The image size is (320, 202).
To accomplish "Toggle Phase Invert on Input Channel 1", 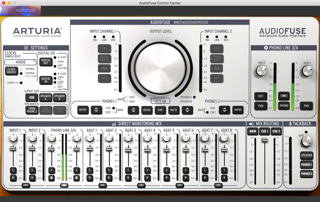I will click(x=104, y=58).
